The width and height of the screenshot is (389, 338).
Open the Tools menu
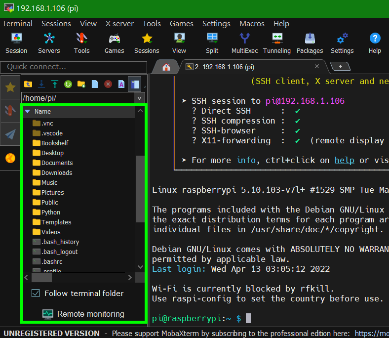pos(152,24)
